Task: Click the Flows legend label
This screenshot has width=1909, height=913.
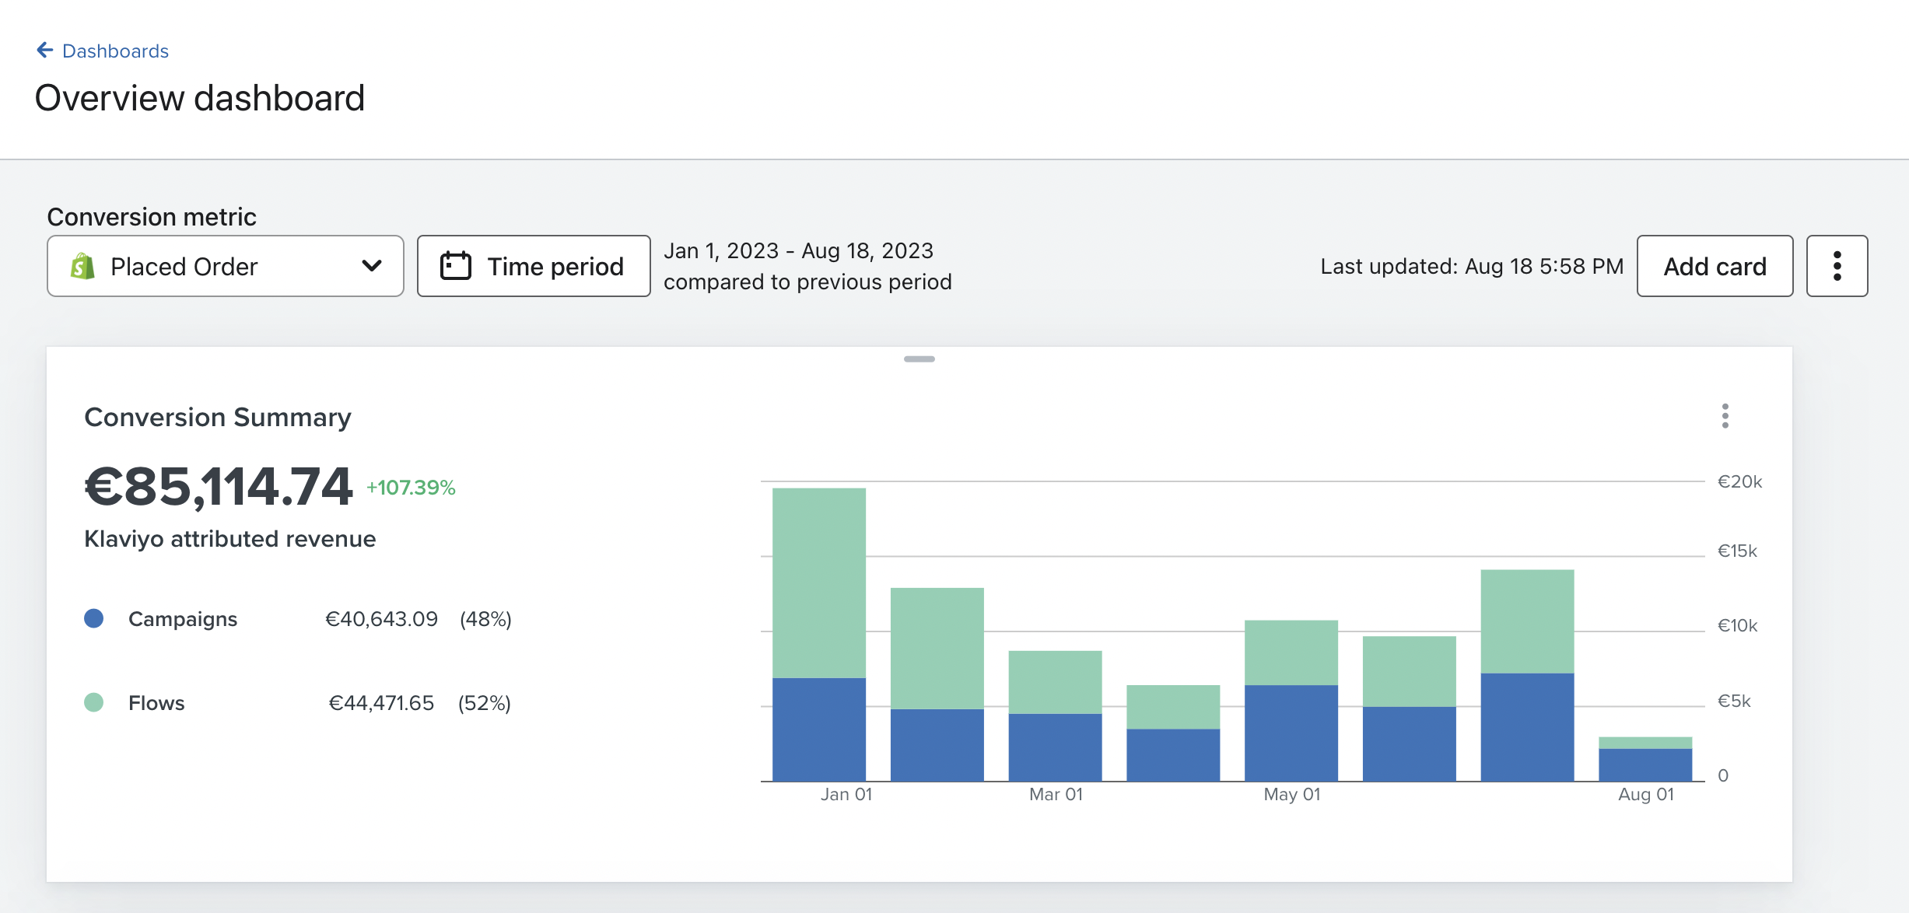Action: tap(156, 703)
